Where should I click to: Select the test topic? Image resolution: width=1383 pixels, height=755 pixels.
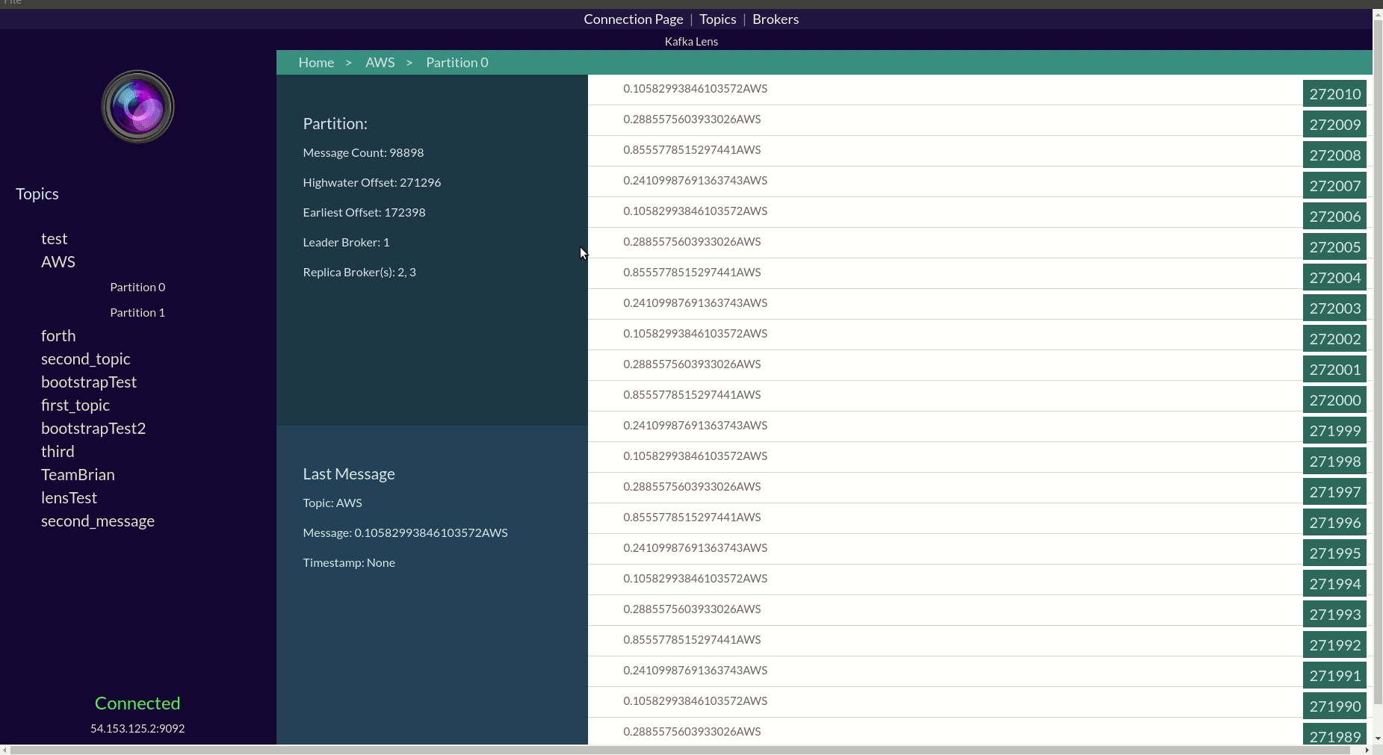[x=55, y=238]
